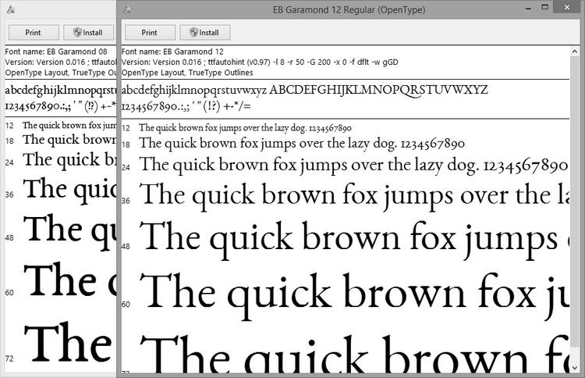This screenshot has height=378, width=585.
Task: Click 'Font name: EB Garamond 12' text
Action: [x=172, y=52]
